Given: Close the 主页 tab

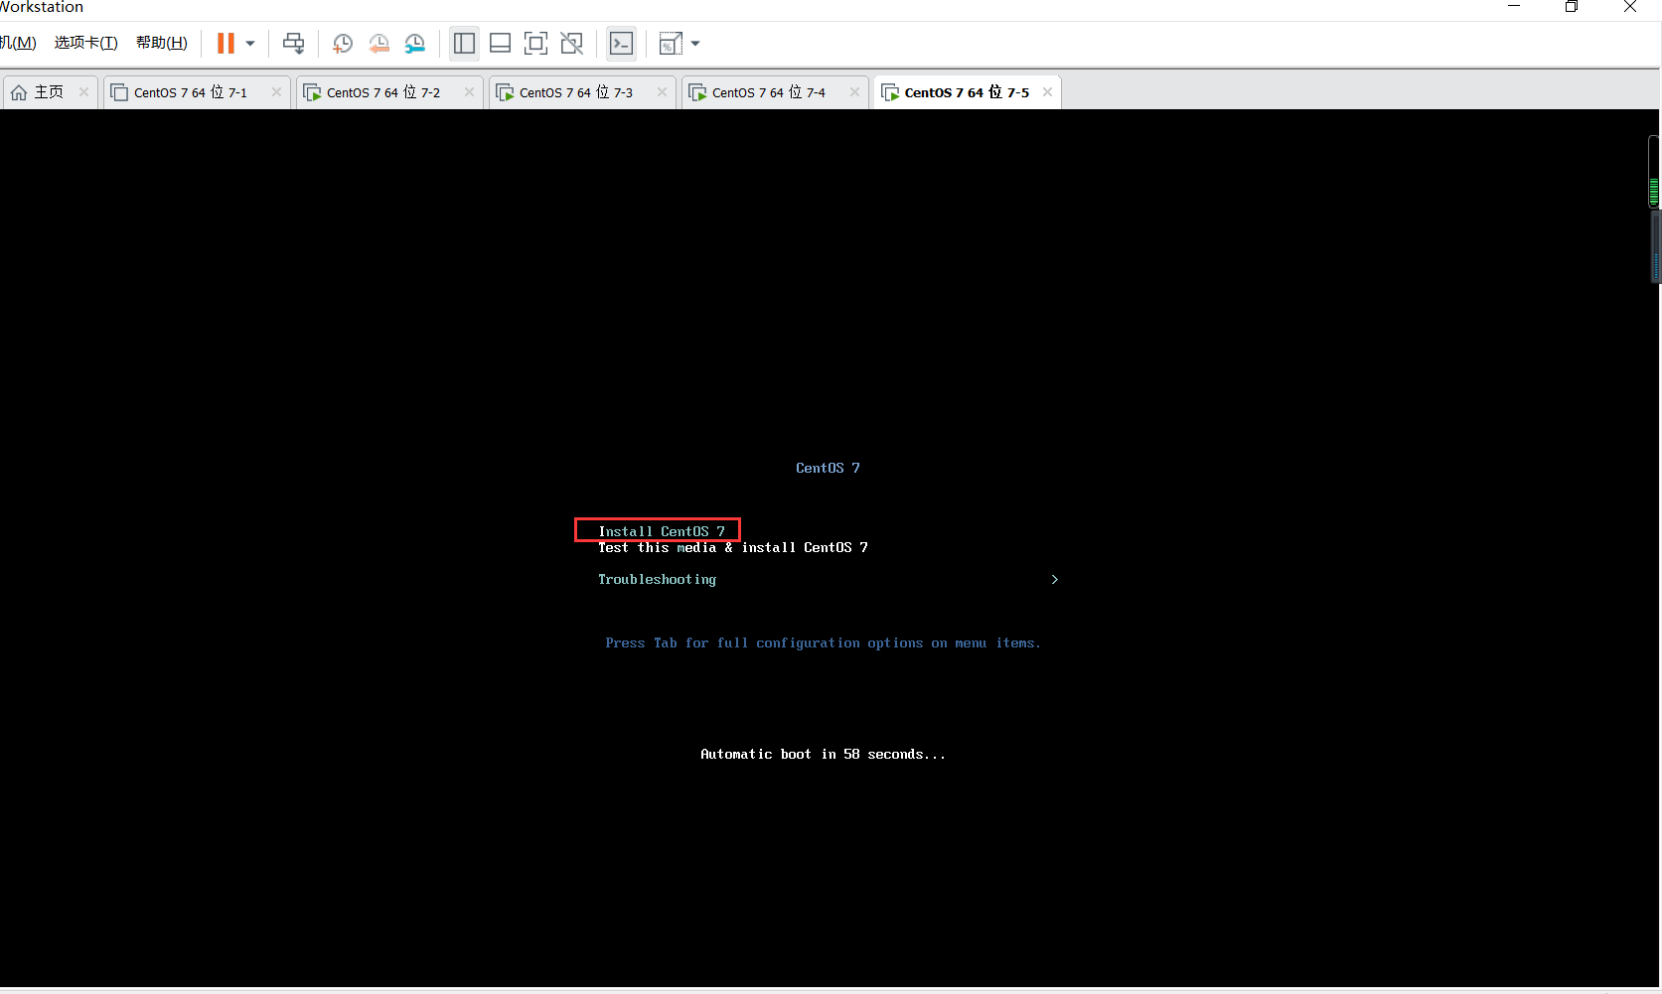Looking at the screenshot, I should (84, 92).
